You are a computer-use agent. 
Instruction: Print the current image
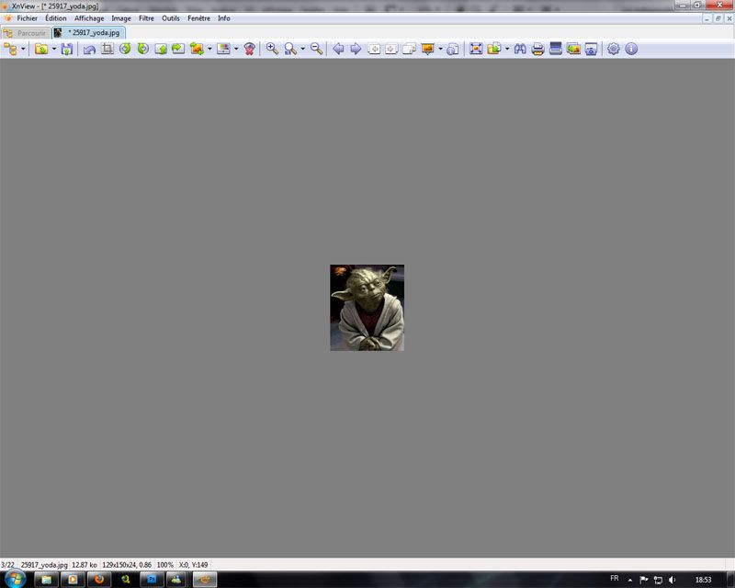[x=537, y=49]
